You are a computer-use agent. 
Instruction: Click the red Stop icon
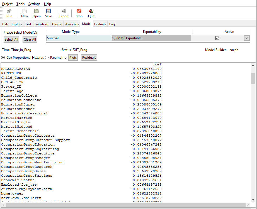tap(79, 11)
